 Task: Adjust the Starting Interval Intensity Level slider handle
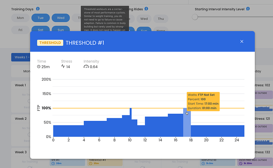195,17
